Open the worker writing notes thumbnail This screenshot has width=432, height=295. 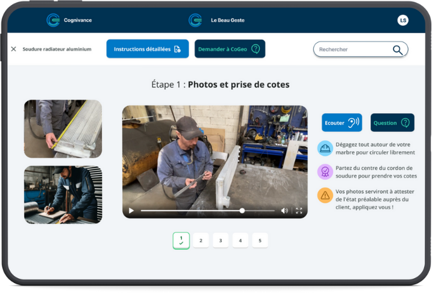[x=63, y=194]
